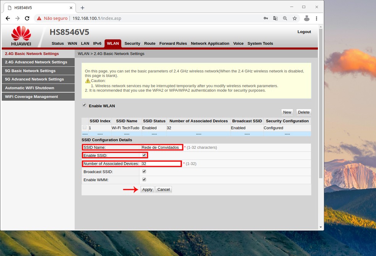Viewport: 376px width, 256px height.
Task: Open the LAN tab
Action: point(85,43)
